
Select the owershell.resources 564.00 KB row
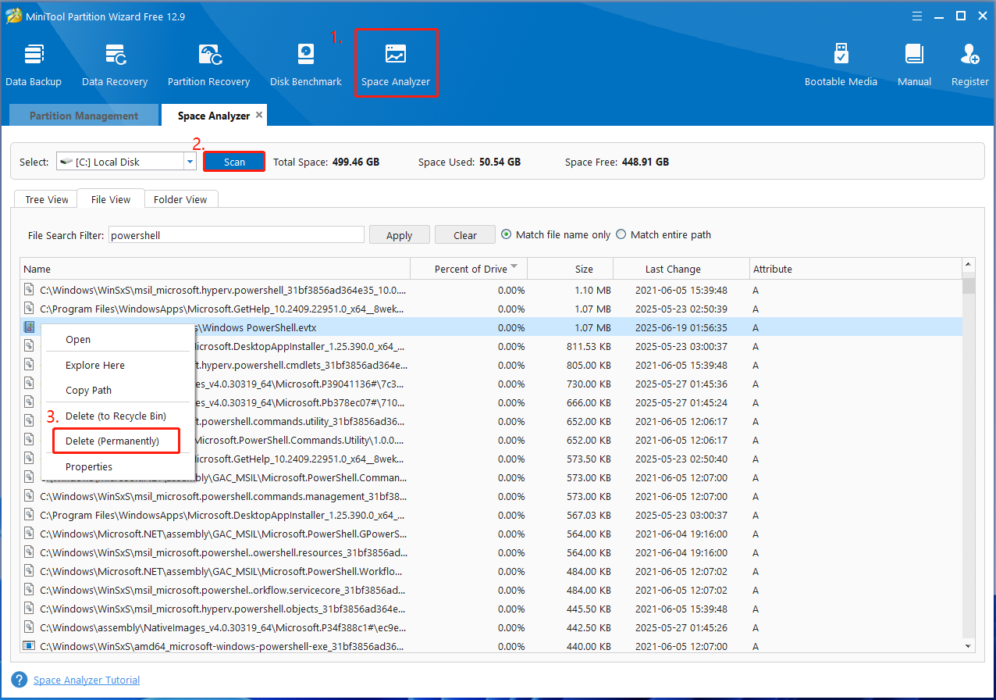491,552
